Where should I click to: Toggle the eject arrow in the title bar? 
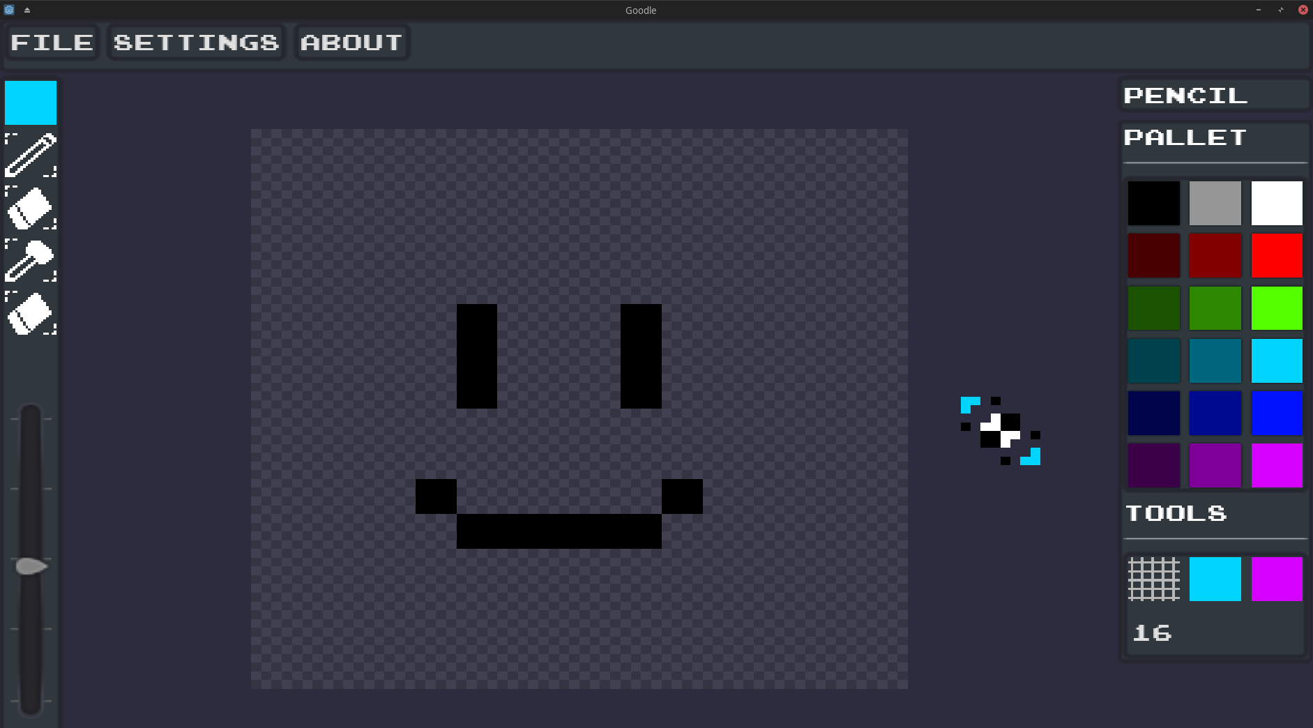[28, 10]
